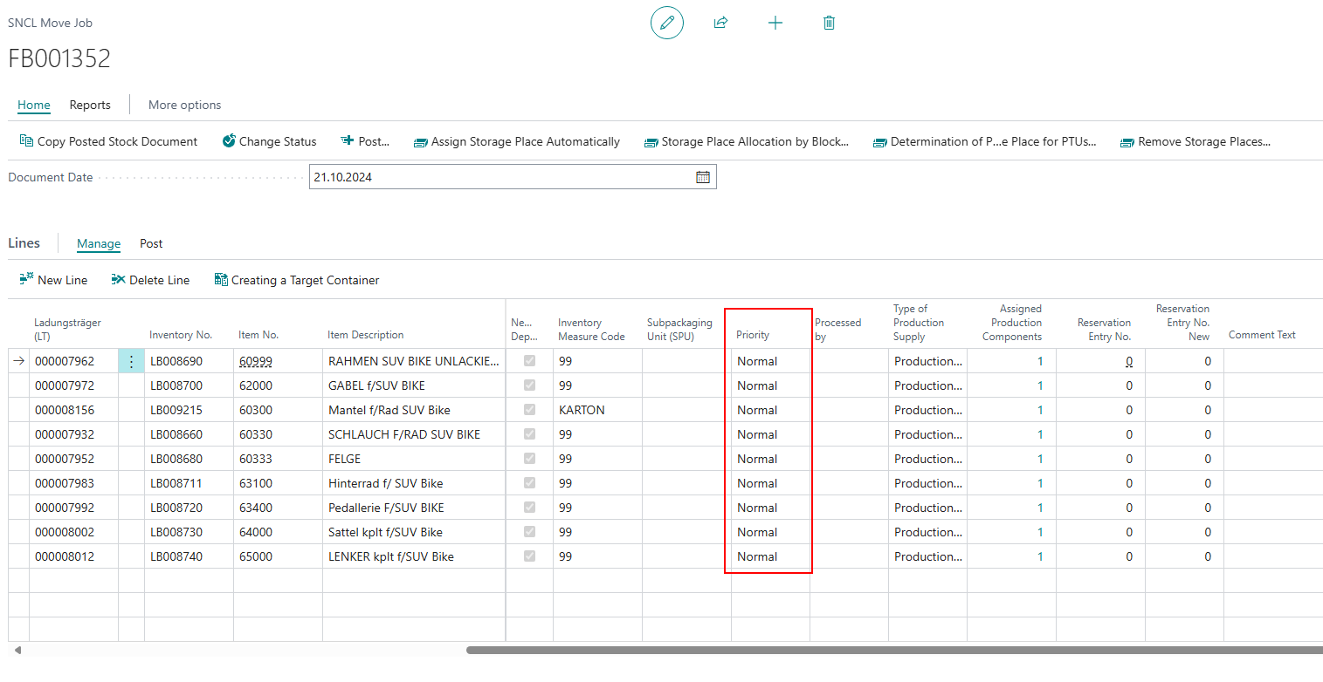This screenshot has width=1323, height=682.
Task: Open item number 60999 link
Action: click(255, 361)
